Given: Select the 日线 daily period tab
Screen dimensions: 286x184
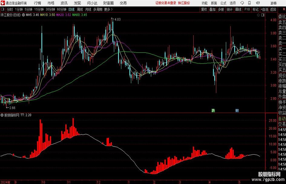Looking at the screenshot, I should pyautogui.click(x=71, y=9).
